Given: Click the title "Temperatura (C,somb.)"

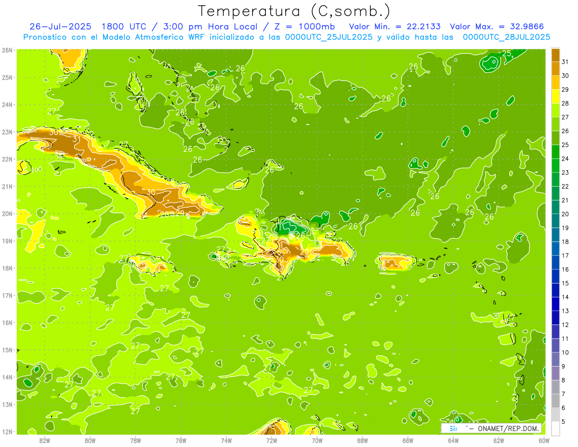Looking at the screenshot, I should [294, 11].
